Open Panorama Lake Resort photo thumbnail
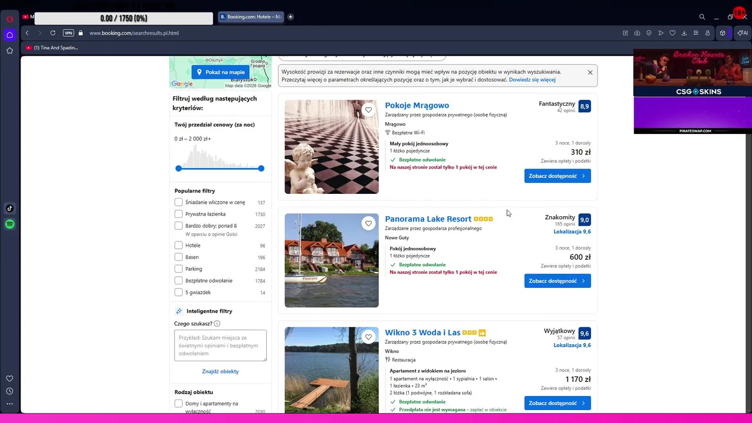 (332, 260)
